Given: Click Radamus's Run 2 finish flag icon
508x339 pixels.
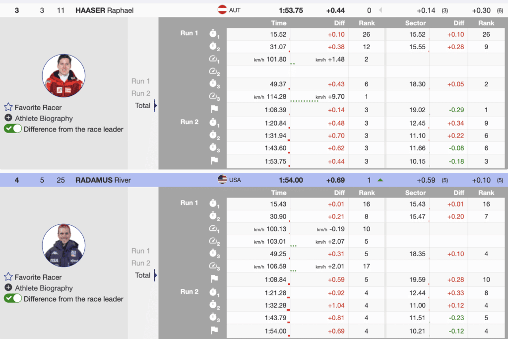Looking at the screenshot, I should point(214,329).
